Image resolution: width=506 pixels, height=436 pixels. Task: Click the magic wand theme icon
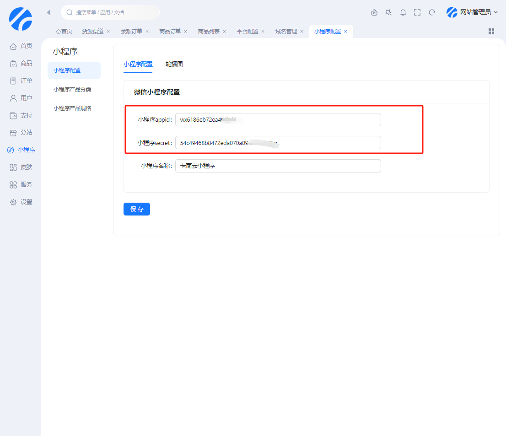388,12
